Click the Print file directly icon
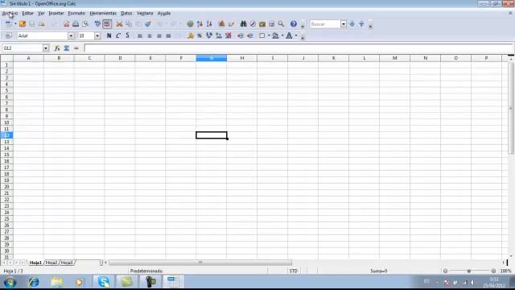The image size is (515, 290). click(x=76, y=24)
